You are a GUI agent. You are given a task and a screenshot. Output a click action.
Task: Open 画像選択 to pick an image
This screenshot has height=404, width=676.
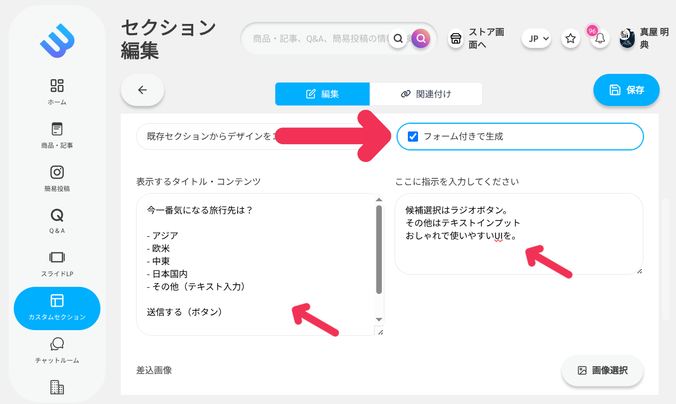pyautogui.click(x=603, y=370)
